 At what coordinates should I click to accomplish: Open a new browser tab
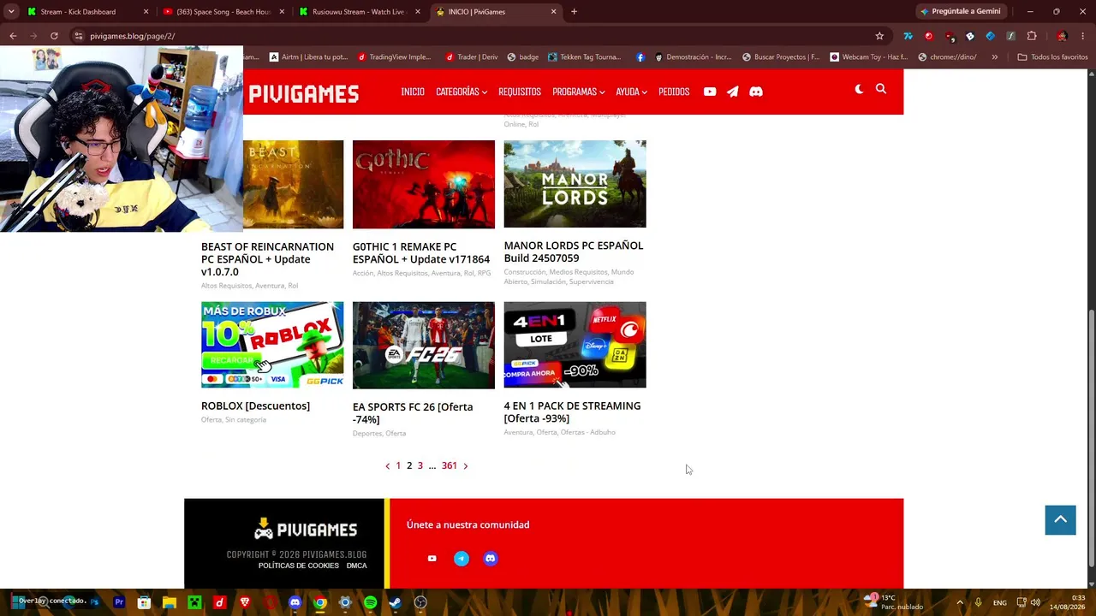tap(574, 12)
